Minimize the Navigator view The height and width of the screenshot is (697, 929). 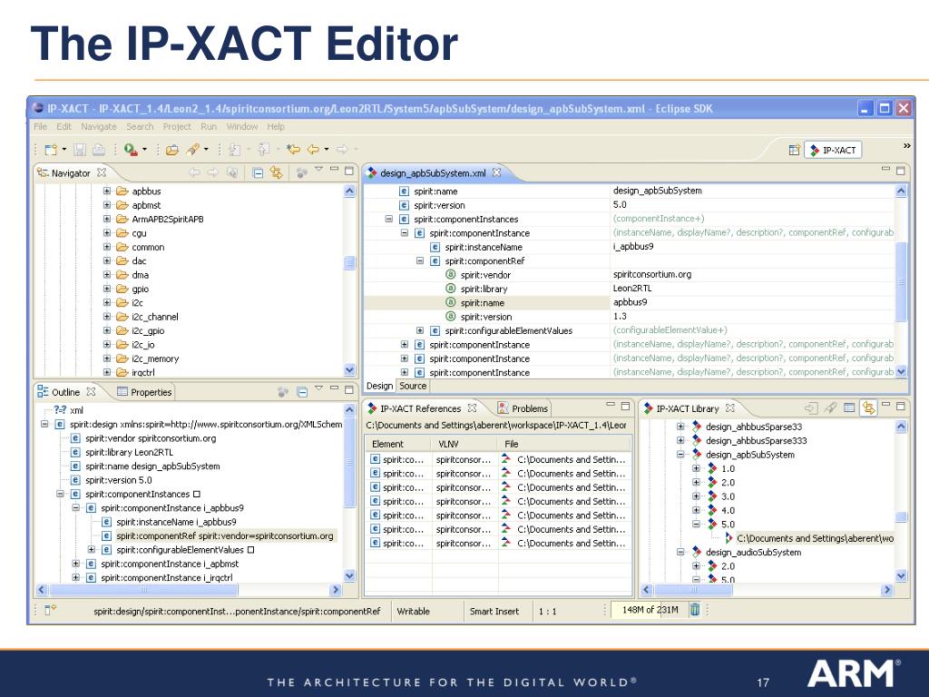pyautogui.click(x=334, y=170)
